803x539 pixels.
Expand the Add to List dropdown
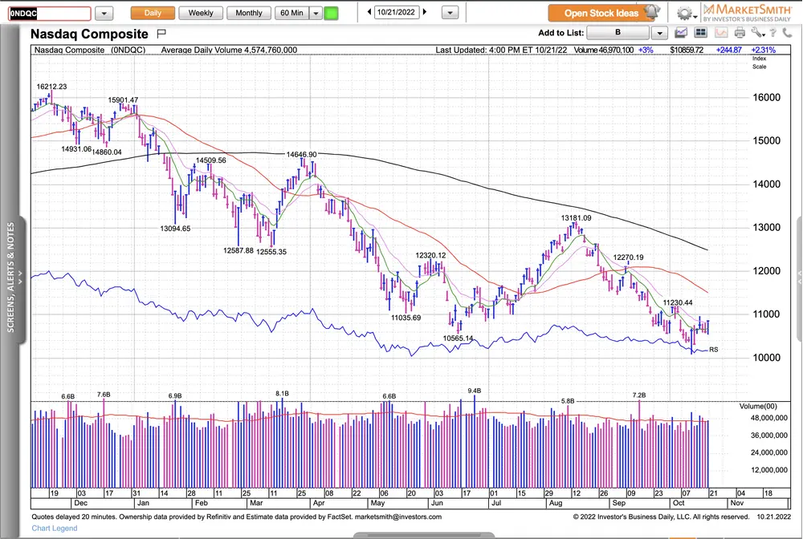click(x=659, y=33)
